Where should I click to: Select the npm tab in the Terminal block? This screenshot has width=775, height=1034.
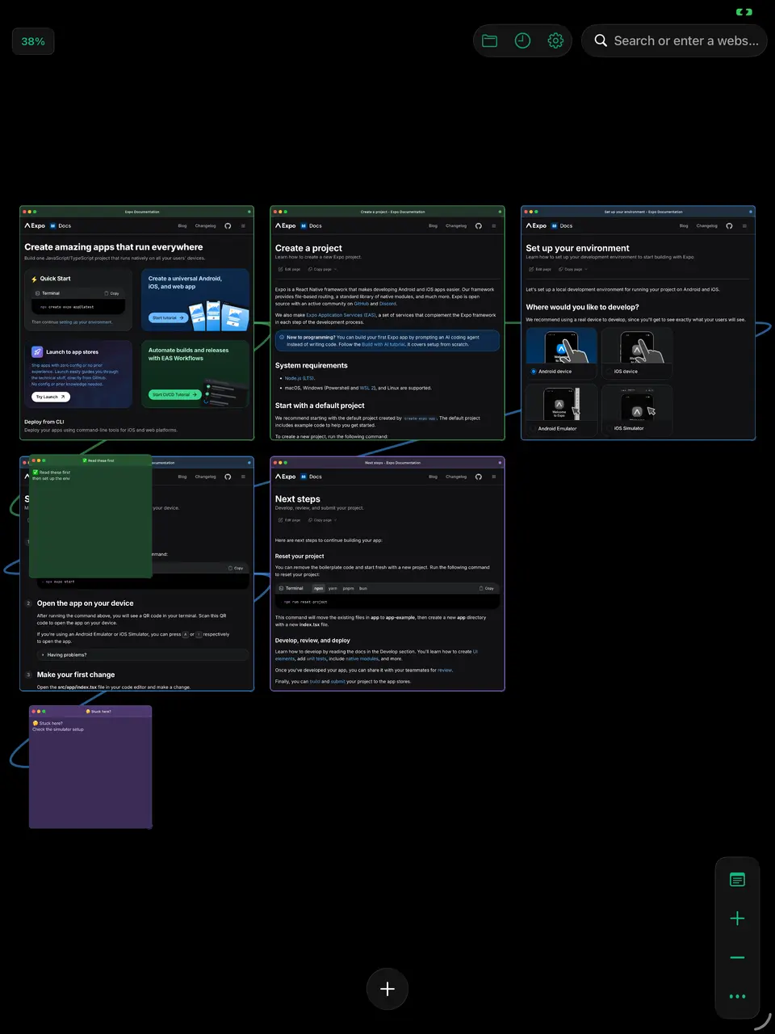[318, 588]
